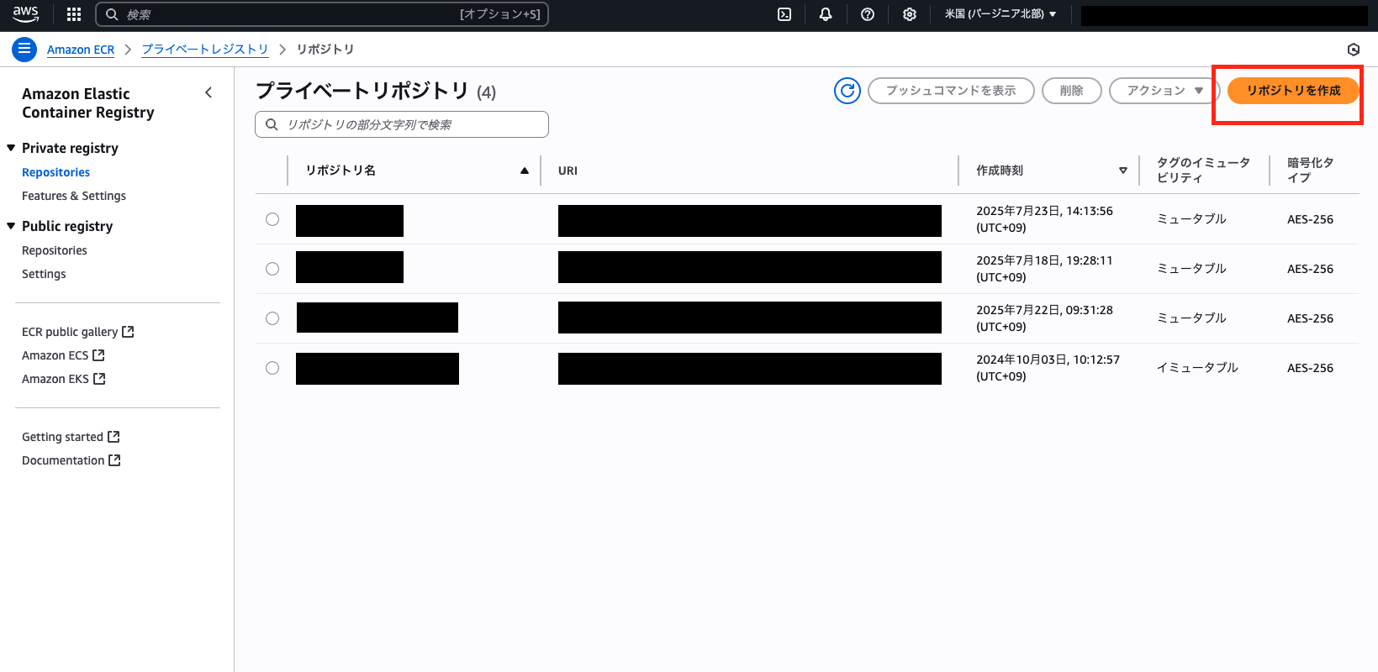
Task: Refresh the repositories list
Action: [x=847, y=91]
